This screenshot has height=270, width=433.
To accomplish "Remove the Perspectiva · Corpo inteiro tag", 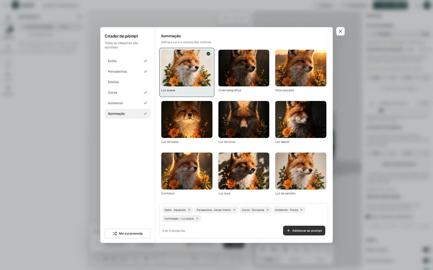I will pos(234,210).
